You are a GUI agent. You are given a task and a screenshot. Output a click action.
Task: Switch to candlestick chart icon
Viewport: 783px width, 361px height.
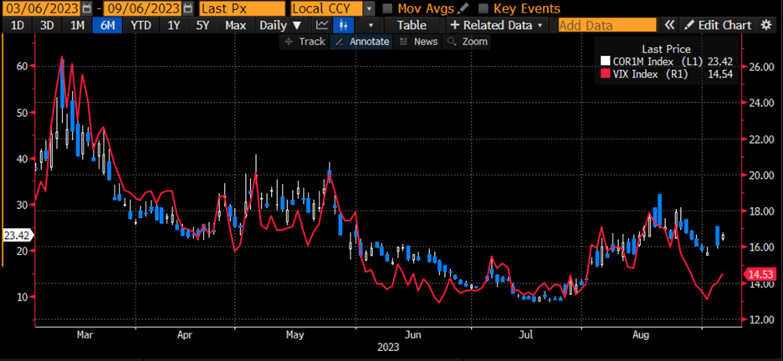tap(343, 25)
